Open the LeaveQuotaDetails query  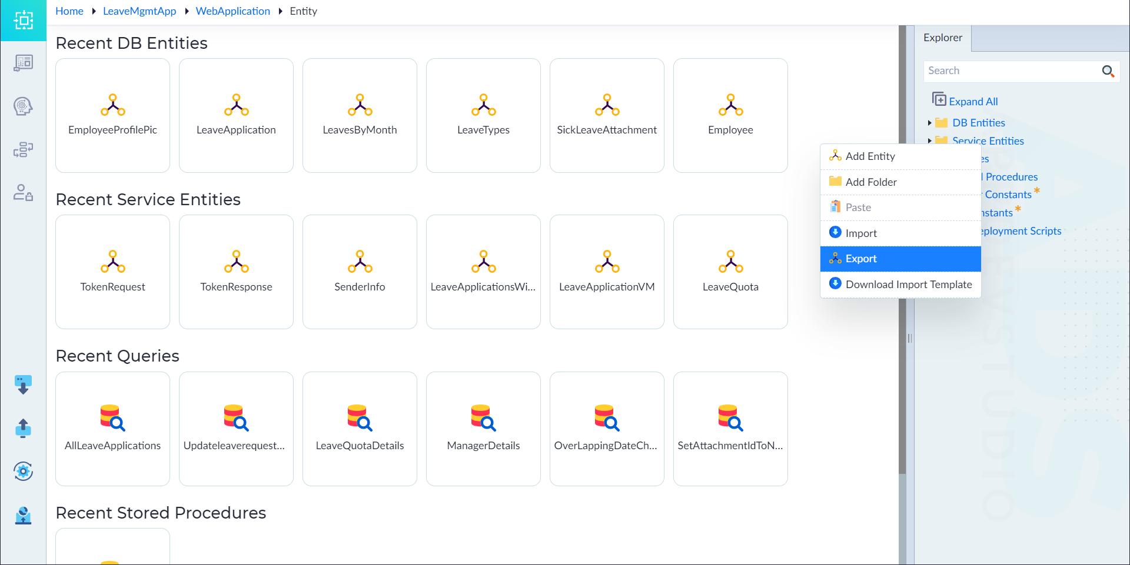pos(360,429)
